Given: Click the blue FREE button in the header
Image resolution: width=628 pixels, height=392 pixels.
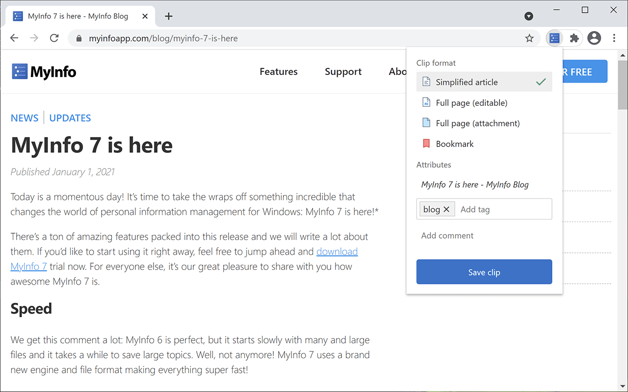Looking at the screenshot, I should [585, 72].
